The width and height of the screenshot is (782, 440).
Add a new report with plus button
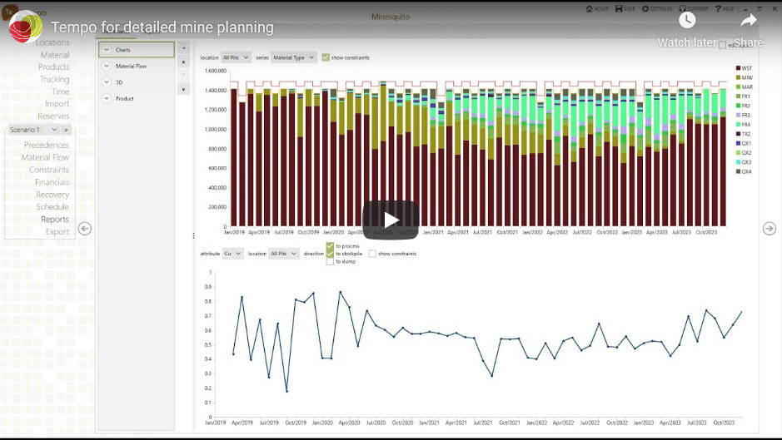tap(183, 48)
